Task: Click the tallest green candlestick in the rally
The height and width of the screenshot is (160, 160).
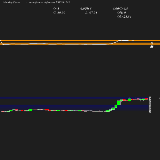Action: (119, 103)
